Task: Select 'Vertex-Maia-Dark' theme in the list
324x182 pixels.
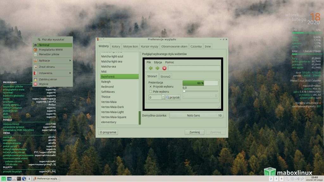Action: 112,107
